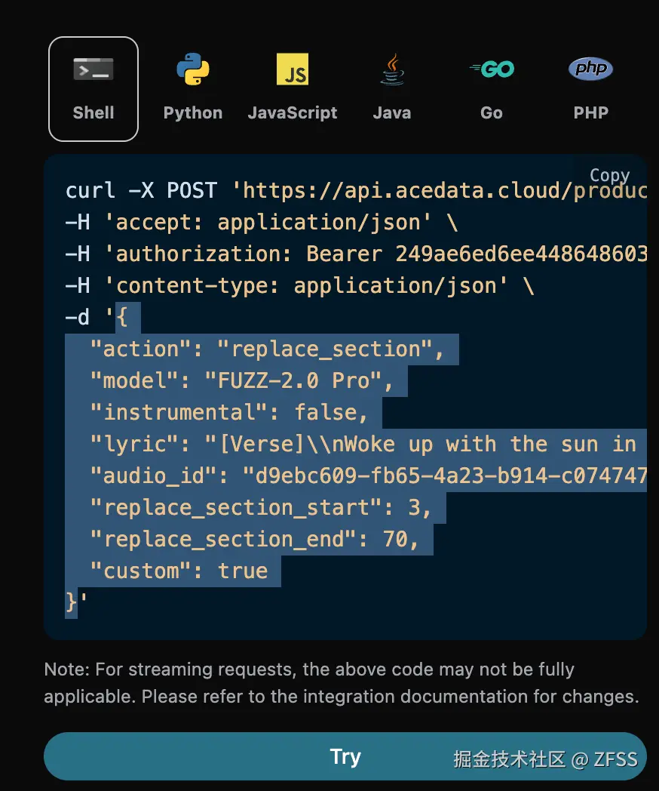This screenshot has height=791, width=659.
Task: Click the "replace_section" action value
Action: 330,349
